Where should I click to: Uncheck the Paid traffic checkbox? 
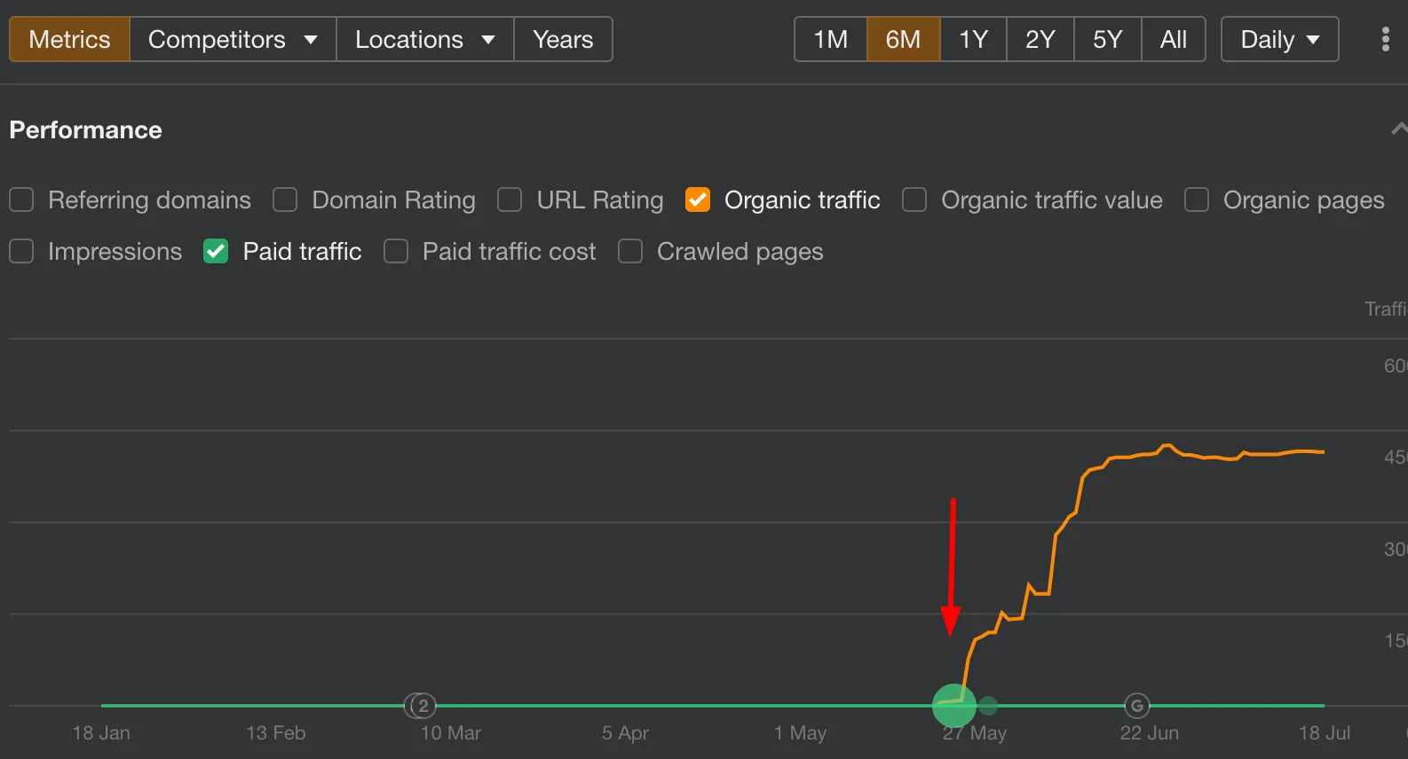[216, 252]
